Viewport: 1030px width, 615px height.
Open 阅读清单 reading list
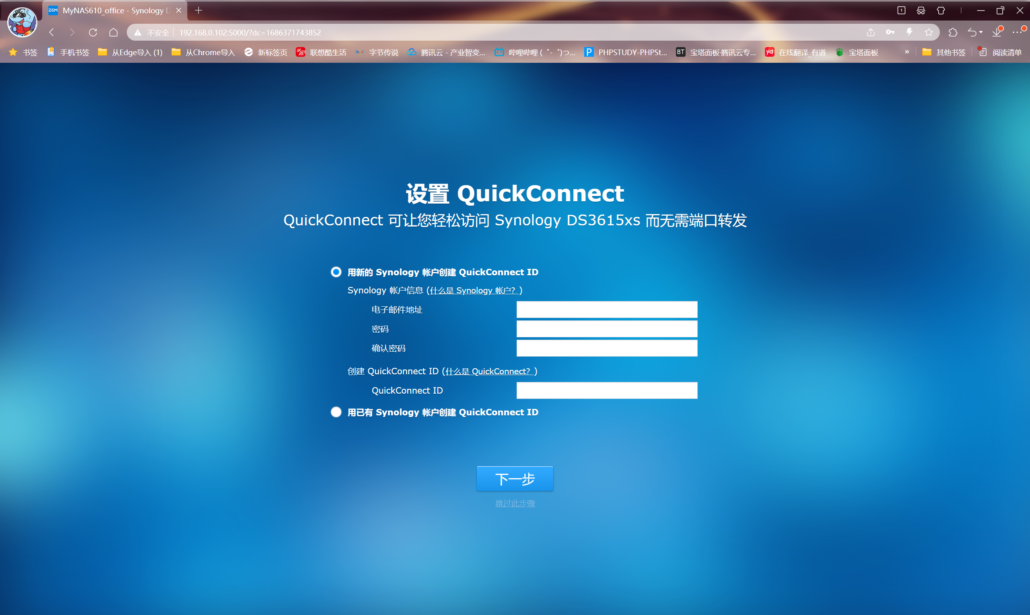1000,52
